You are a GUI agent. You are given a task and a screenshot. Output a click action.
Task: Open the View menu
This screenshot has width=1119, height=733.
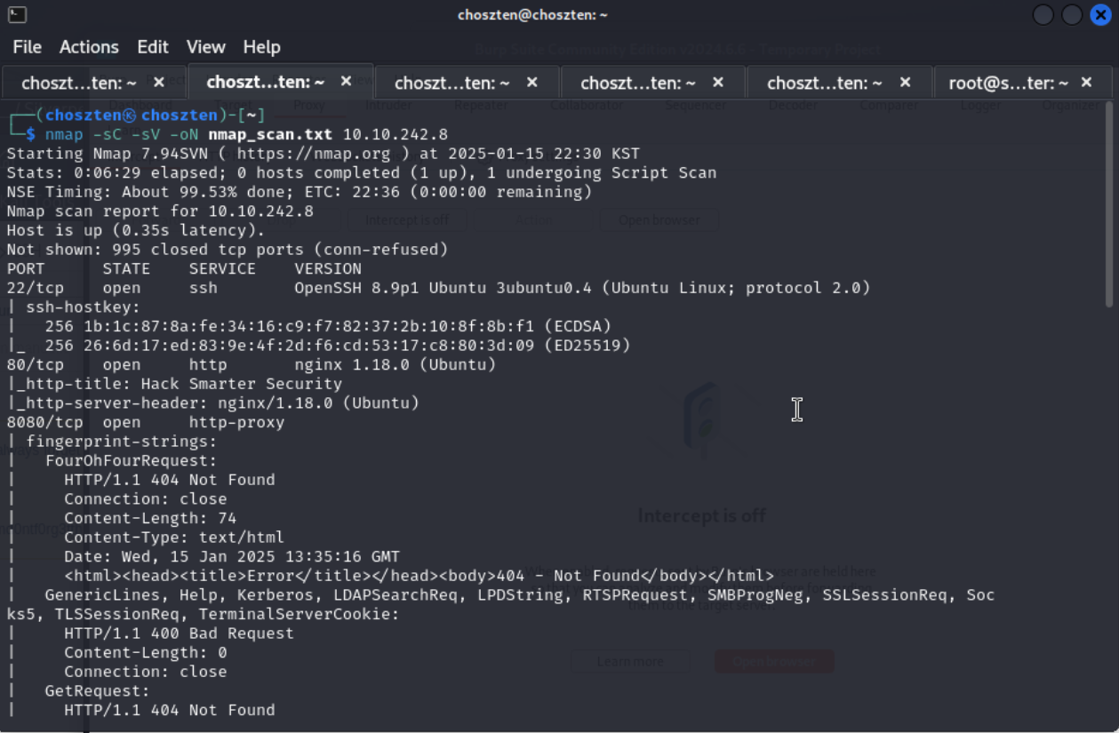[x=206, y=47]
